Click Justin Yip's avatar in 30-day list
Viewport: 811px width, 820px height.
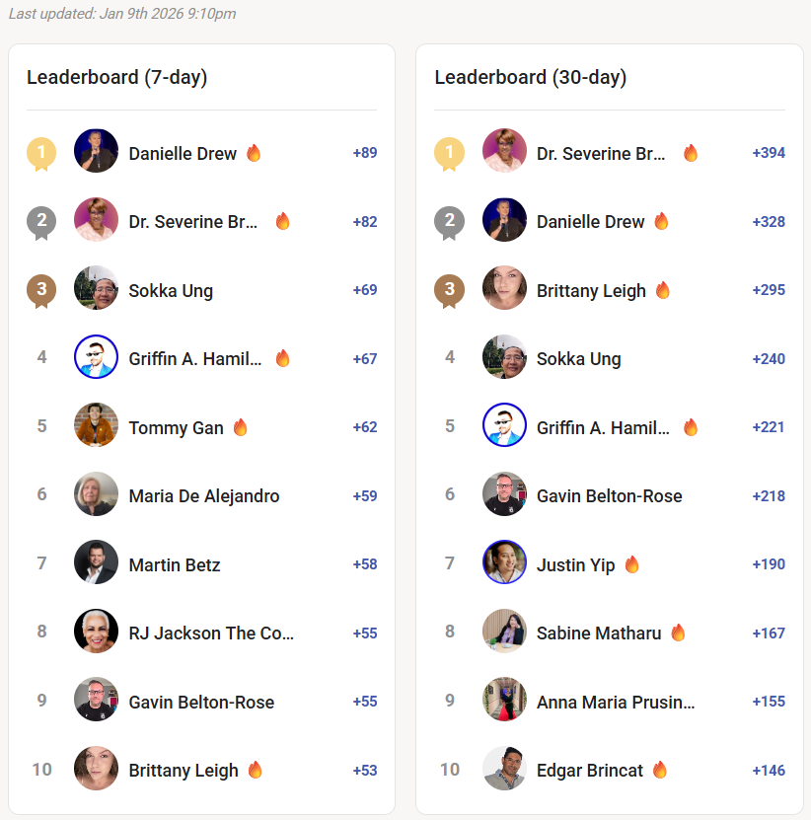[x=504, y=564]
